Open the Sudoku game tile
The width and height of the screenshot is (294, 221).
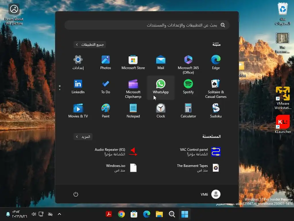(x=216, y=111)
